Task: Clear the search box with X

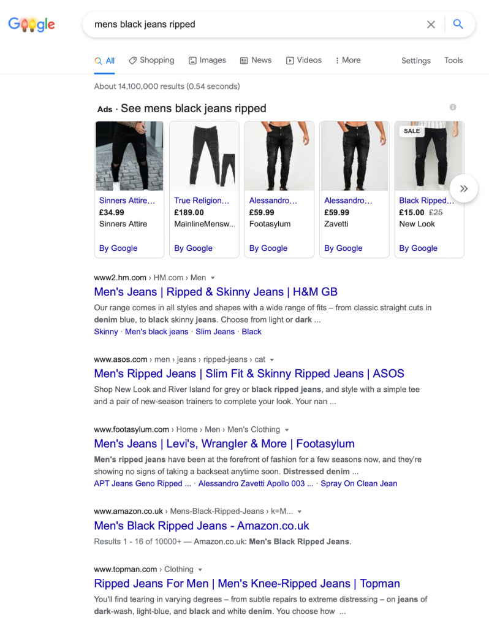Action: coord(431,25)
